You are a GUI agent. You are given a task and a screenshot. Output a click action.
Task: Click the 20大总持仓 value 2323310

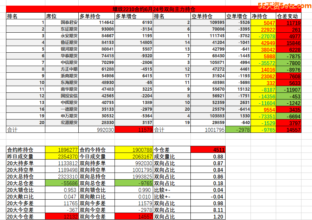click(x=62, y=176)
